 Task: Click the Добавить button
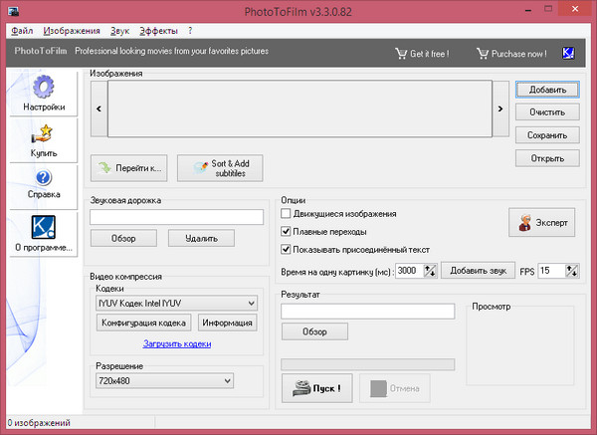(x=546, y=90)
